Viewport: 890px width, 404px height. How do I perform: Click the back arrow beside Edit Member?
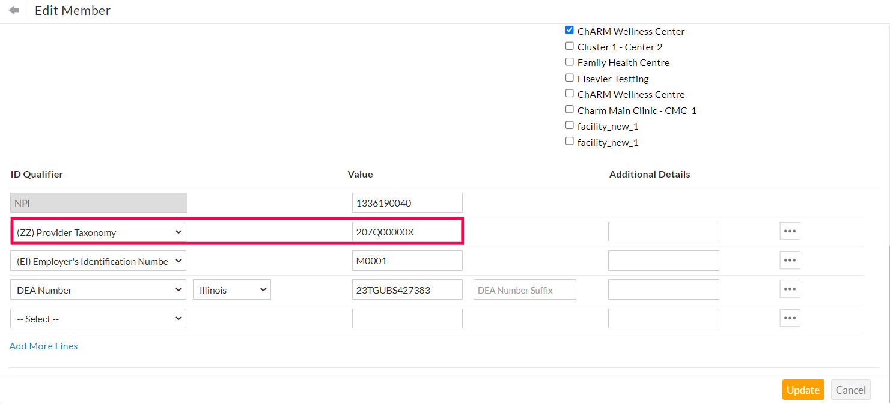click(x=14, y=10)
